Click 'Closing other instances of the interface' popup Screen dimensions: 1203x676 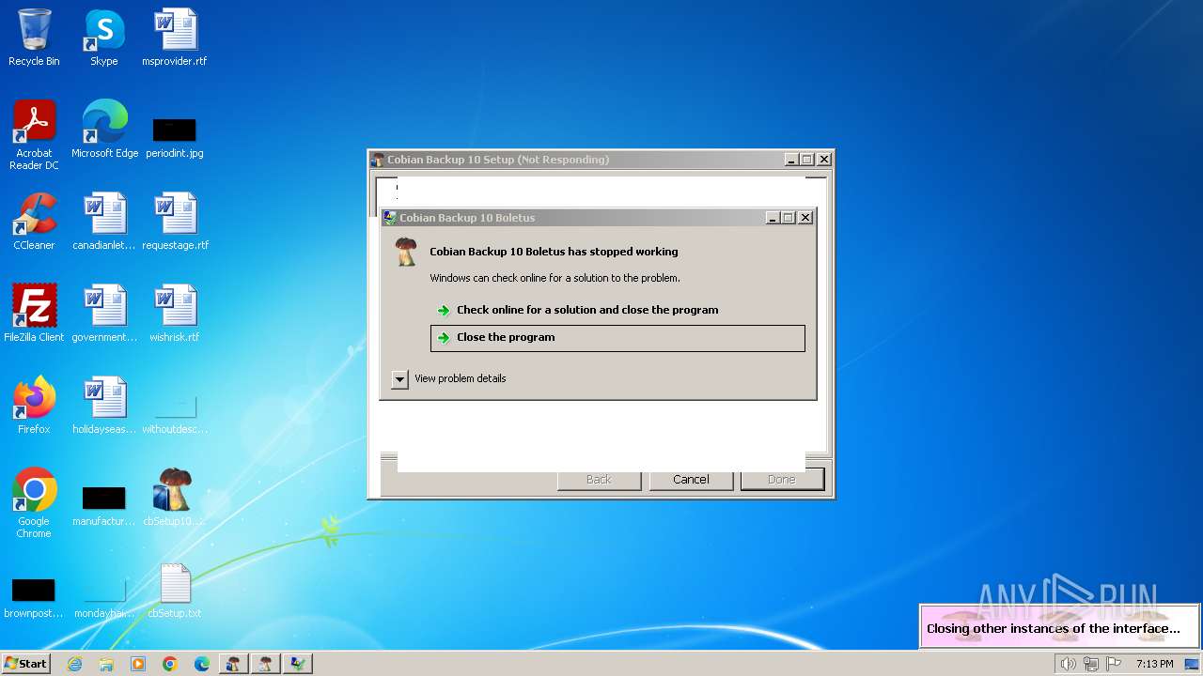coord(1060,626)
